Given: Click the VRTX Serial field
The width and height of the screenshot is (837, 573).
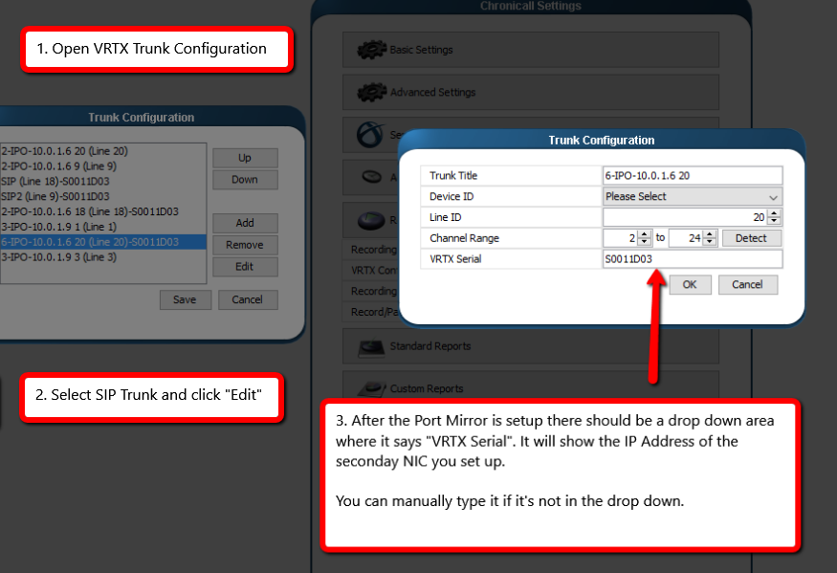Looking at the screenshot, I should 693,259.
